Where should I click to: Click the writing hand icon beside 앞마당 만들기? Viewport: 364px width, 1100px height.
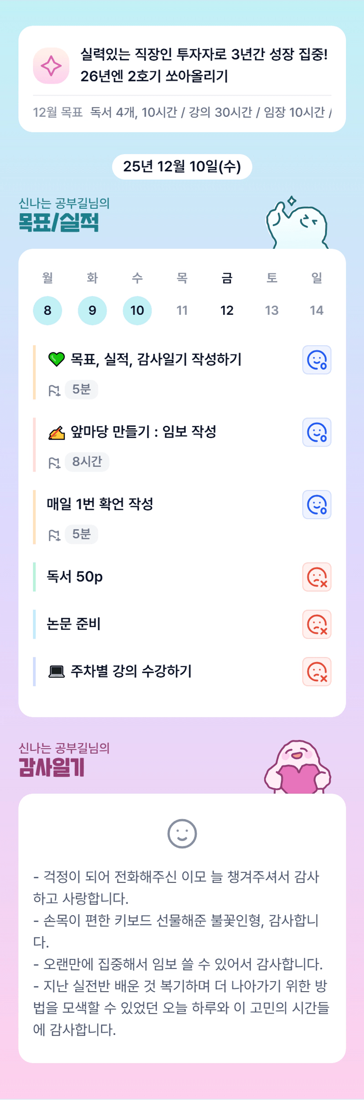pos(56,432)
